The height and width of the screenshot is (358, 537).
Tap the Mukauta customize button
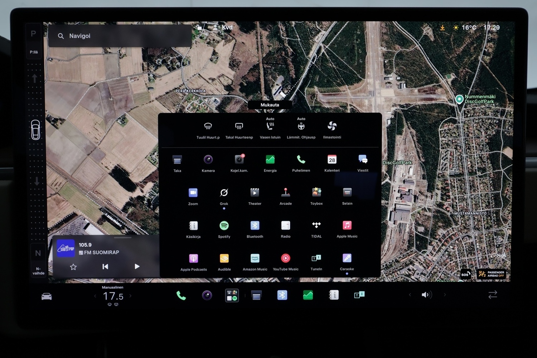(270, 105)
